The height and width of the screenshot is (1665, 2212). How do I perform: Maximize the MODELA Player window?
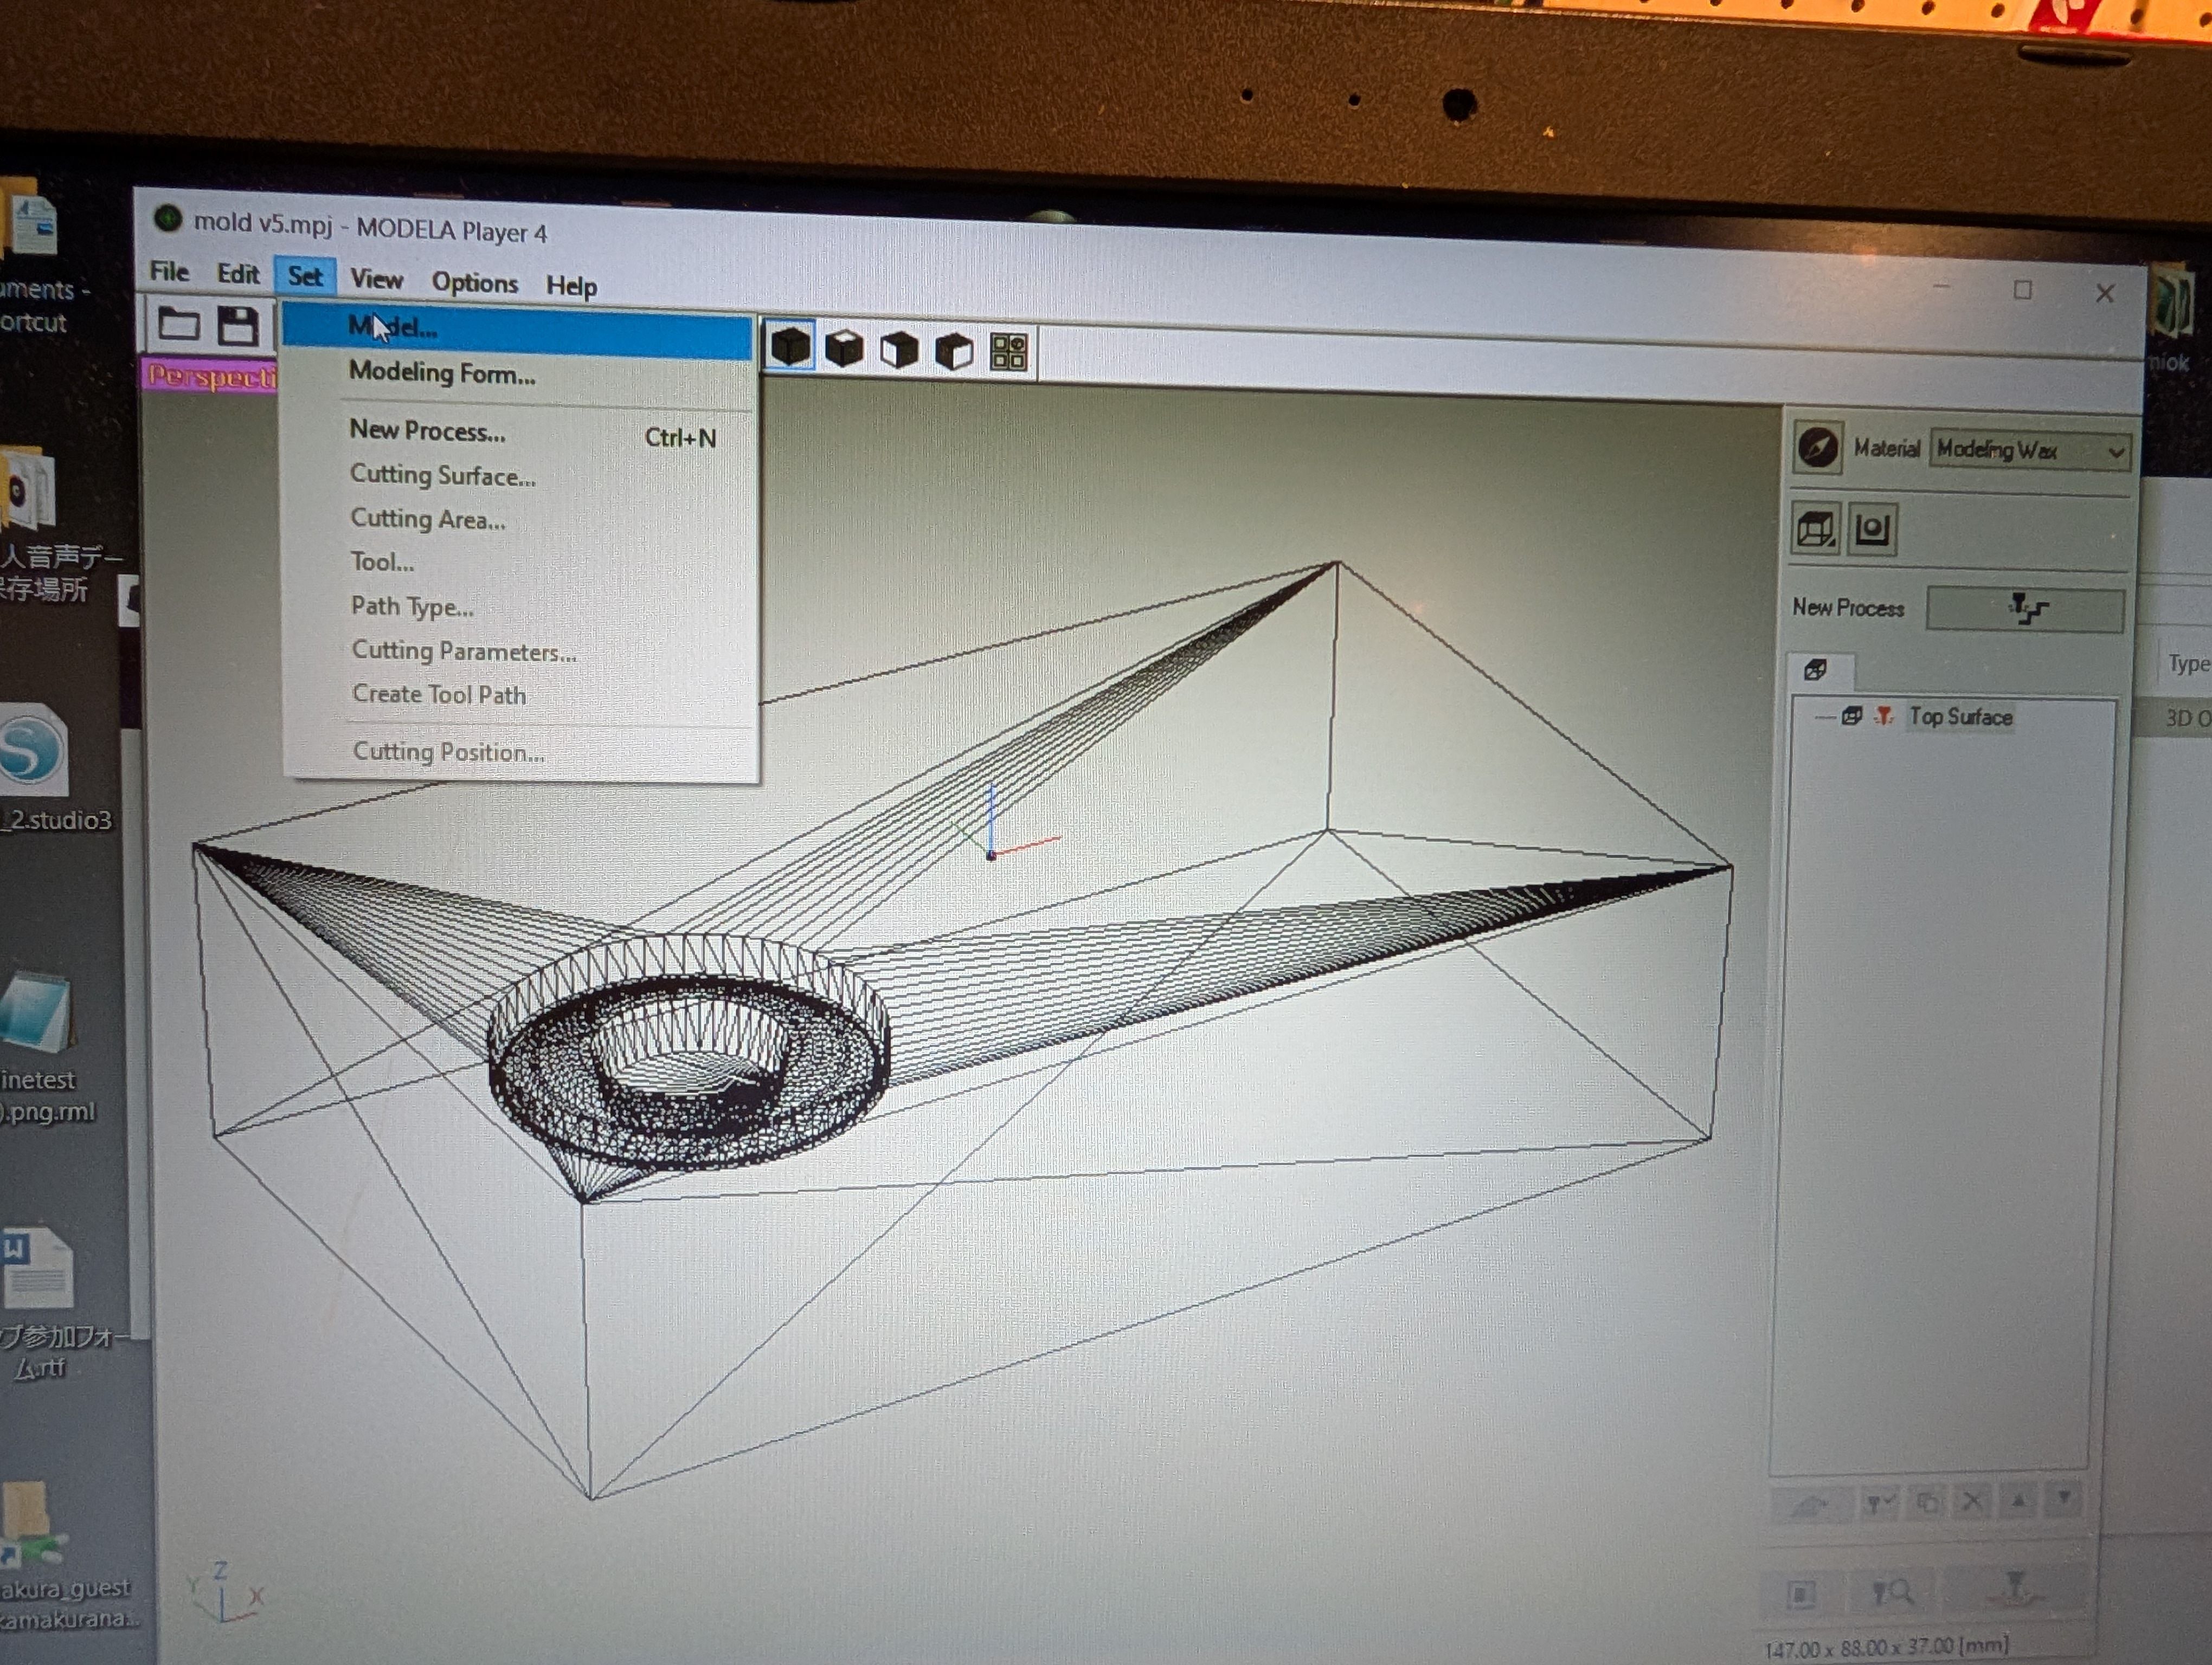(2022, 290)
